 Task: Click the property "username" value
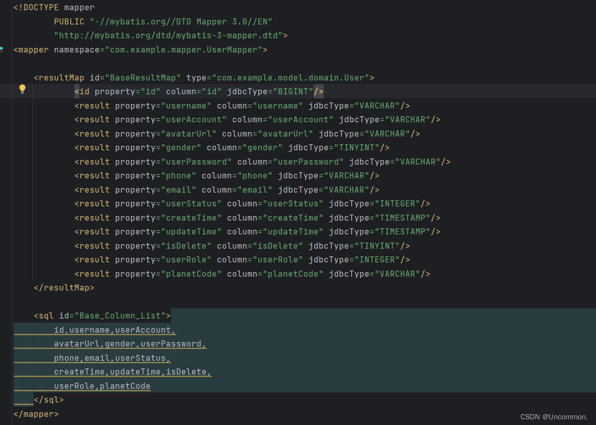(x=186, y=106)
